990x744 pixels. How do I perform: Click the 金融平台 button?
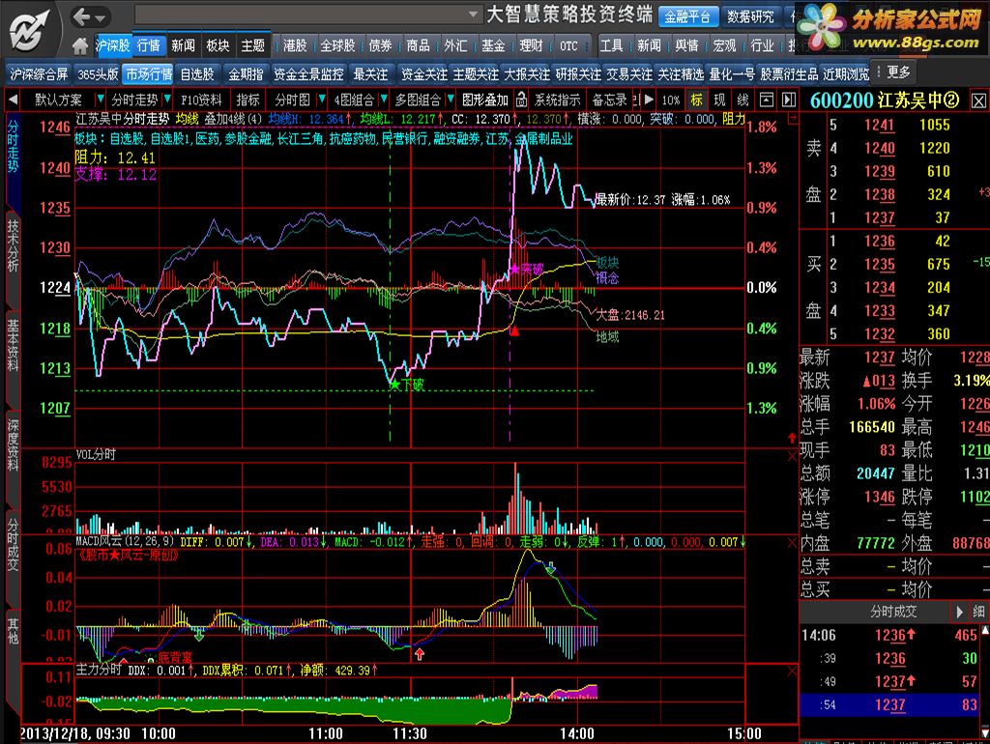[x=687, y=17]
